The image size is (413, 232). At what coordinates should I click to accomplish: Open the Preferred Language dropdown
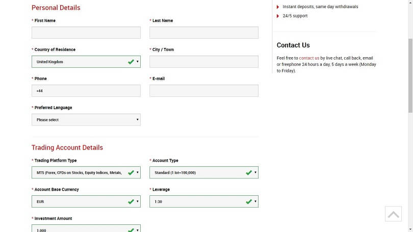click(x=86, y=120)
